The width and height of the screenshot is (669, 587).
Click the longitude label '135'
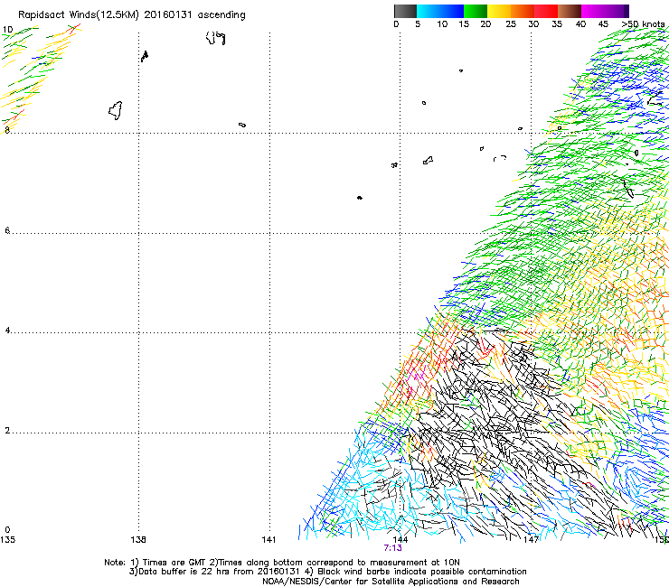7,540
